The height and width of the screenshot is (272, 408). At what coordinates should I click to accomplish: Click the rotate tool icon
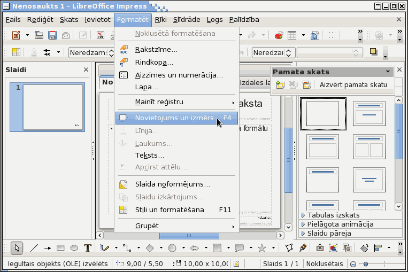coord(364,248)
